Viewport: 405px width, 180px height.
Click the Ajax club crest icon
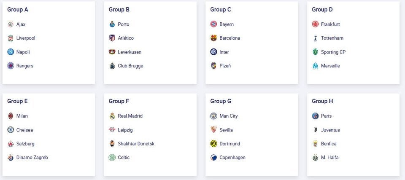tap(11, 24)
